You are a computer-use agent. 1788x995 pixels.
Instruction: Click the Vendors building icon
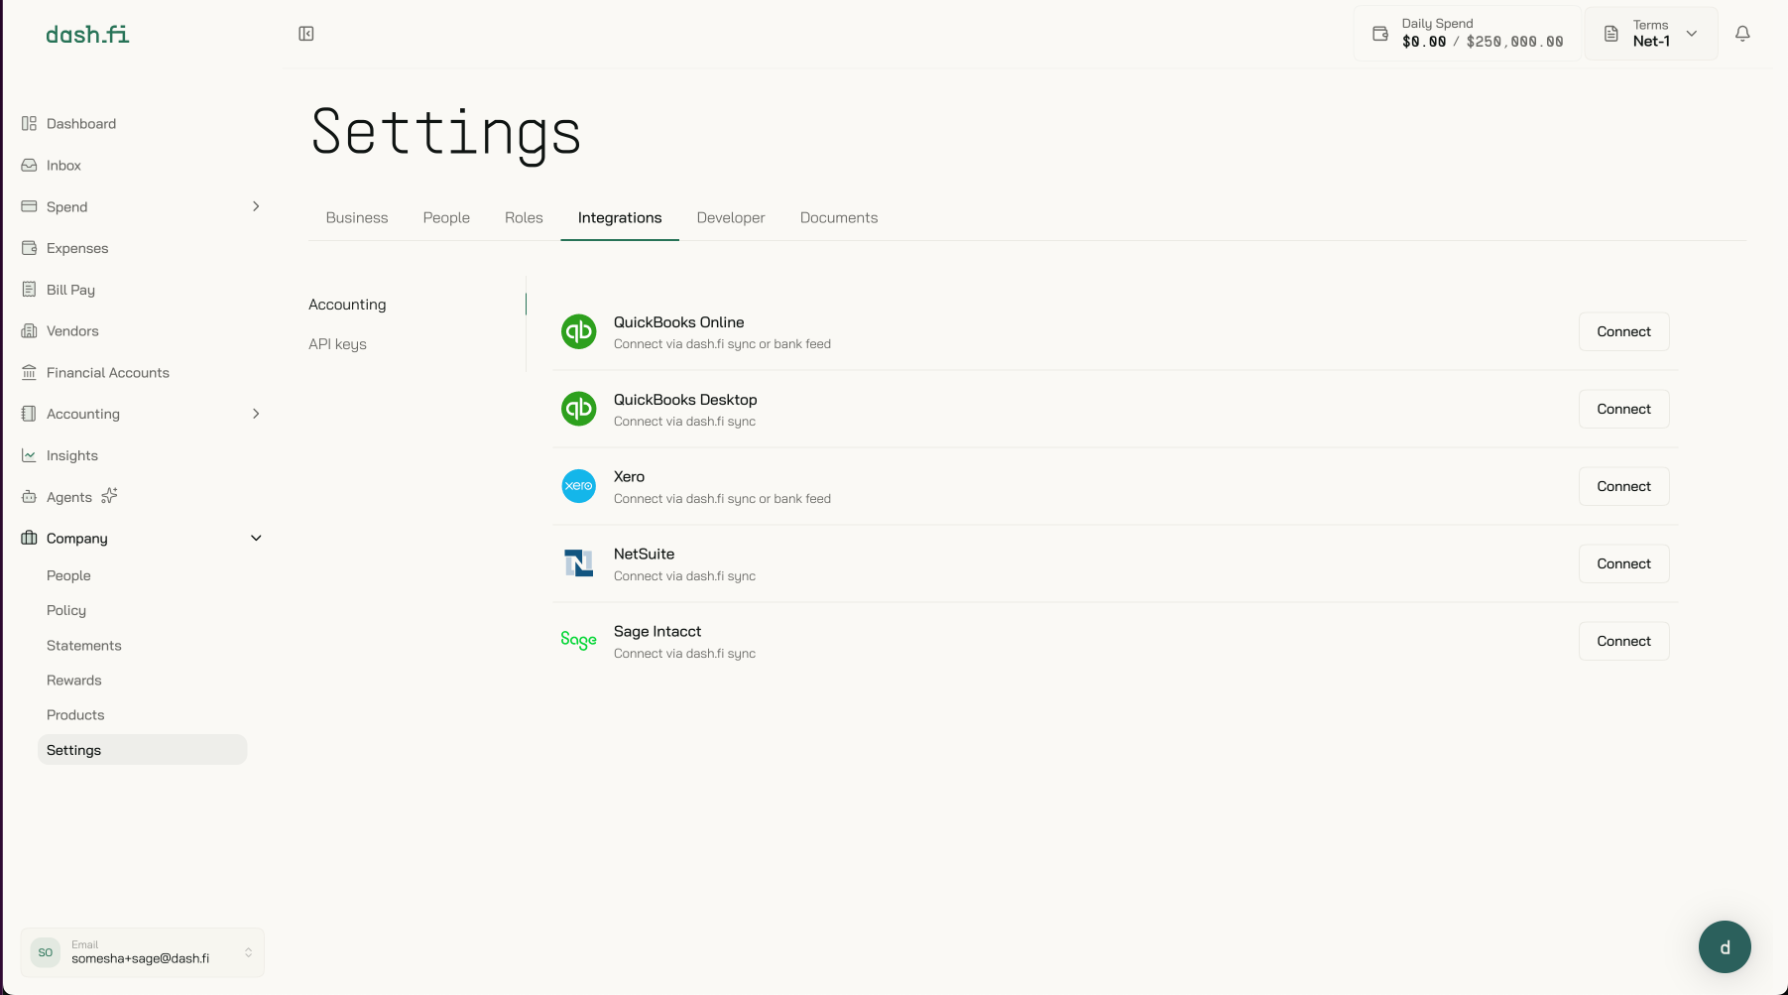click(x=29, y=331)
